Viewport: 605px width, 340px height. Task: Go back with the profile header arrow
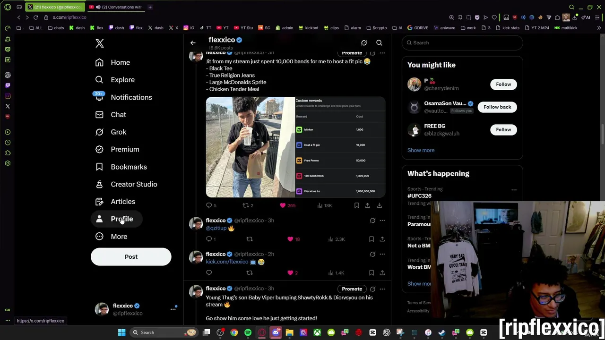[193, 43]
